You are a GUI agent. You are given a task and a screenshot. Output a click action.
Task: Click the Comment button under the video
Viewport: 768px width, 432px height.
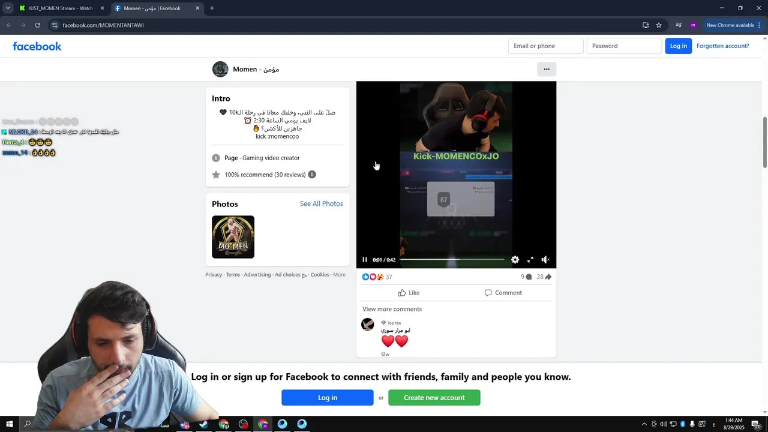point(503,293)
